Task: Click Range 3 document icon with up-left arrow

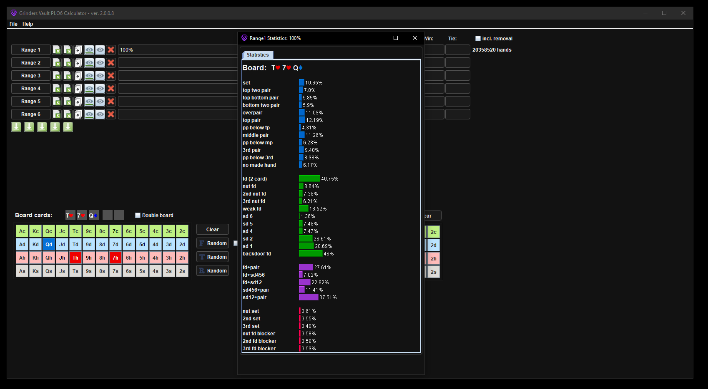Action: pos(57,76)
